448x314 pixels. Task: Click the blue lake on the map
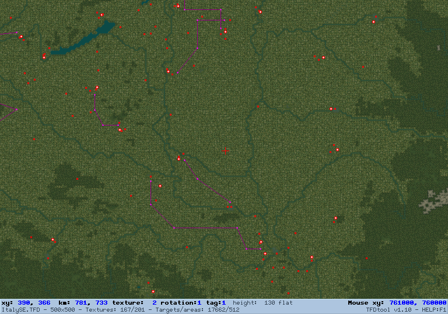coord(83,38)
